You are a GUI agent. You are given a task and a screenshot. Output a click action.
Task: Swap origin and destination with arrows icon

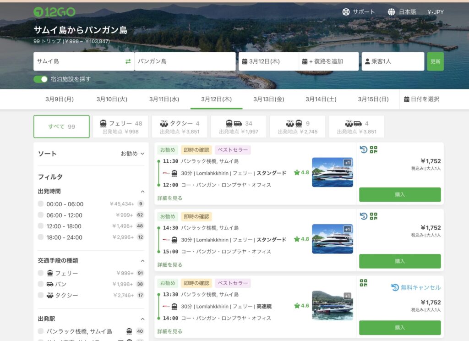128,61
